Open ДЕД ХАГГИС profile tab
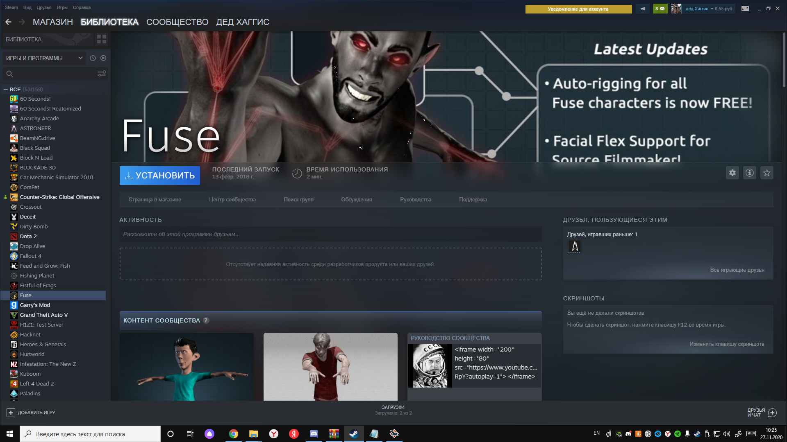Viewport: 787px width, 442px height. (243, 22)
